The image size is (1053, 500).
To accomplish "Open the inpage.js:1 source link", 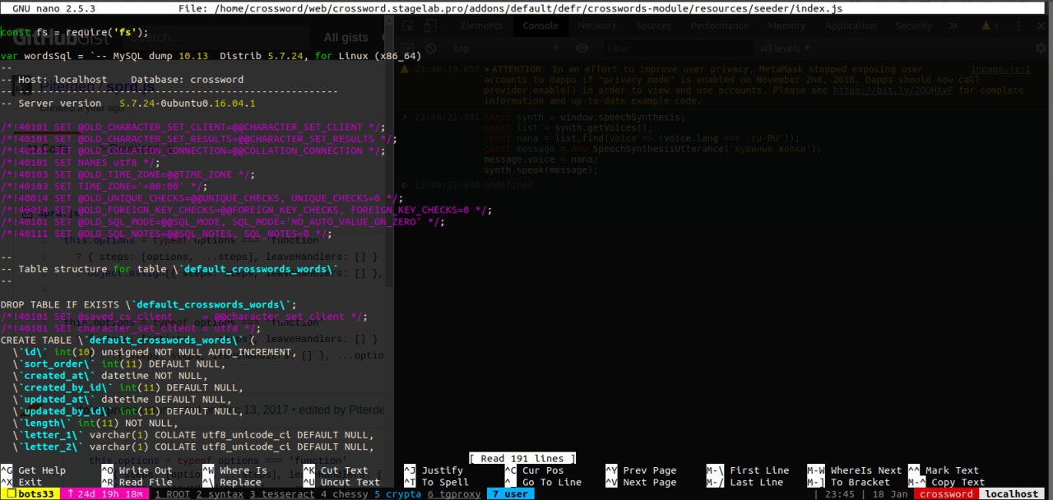I will (1000, 70).
